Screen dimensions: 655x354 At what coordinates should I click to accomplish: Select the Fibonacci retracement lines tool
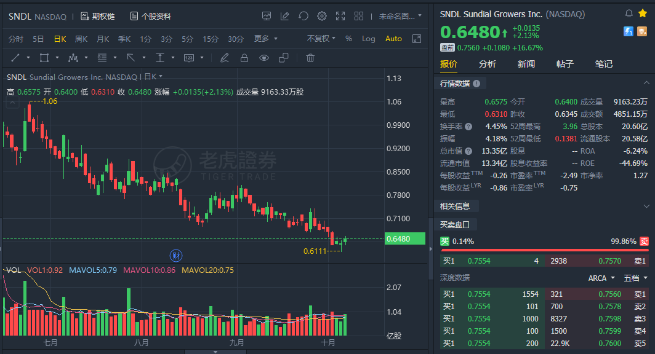click(102, 58)
